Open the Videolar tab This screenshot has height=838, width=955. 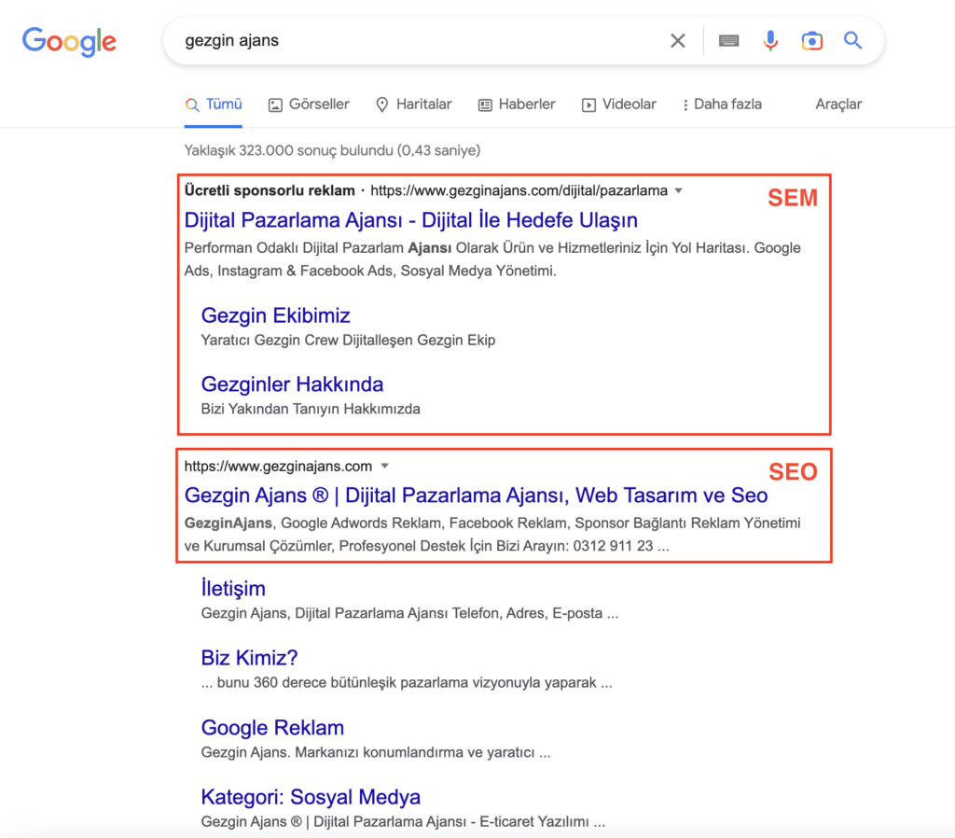click(x=618, y=105)
